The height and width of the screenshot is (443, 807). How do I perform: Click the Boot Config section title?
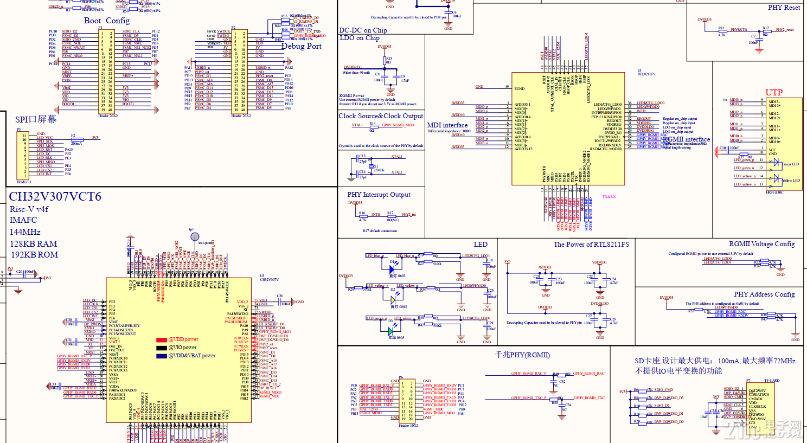pyautogui.click(x=107, y=21)
